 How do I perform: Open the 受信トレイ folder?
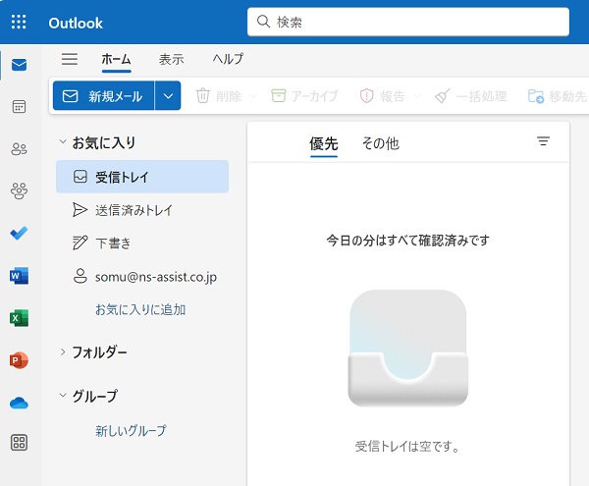(x=142, y=177)
